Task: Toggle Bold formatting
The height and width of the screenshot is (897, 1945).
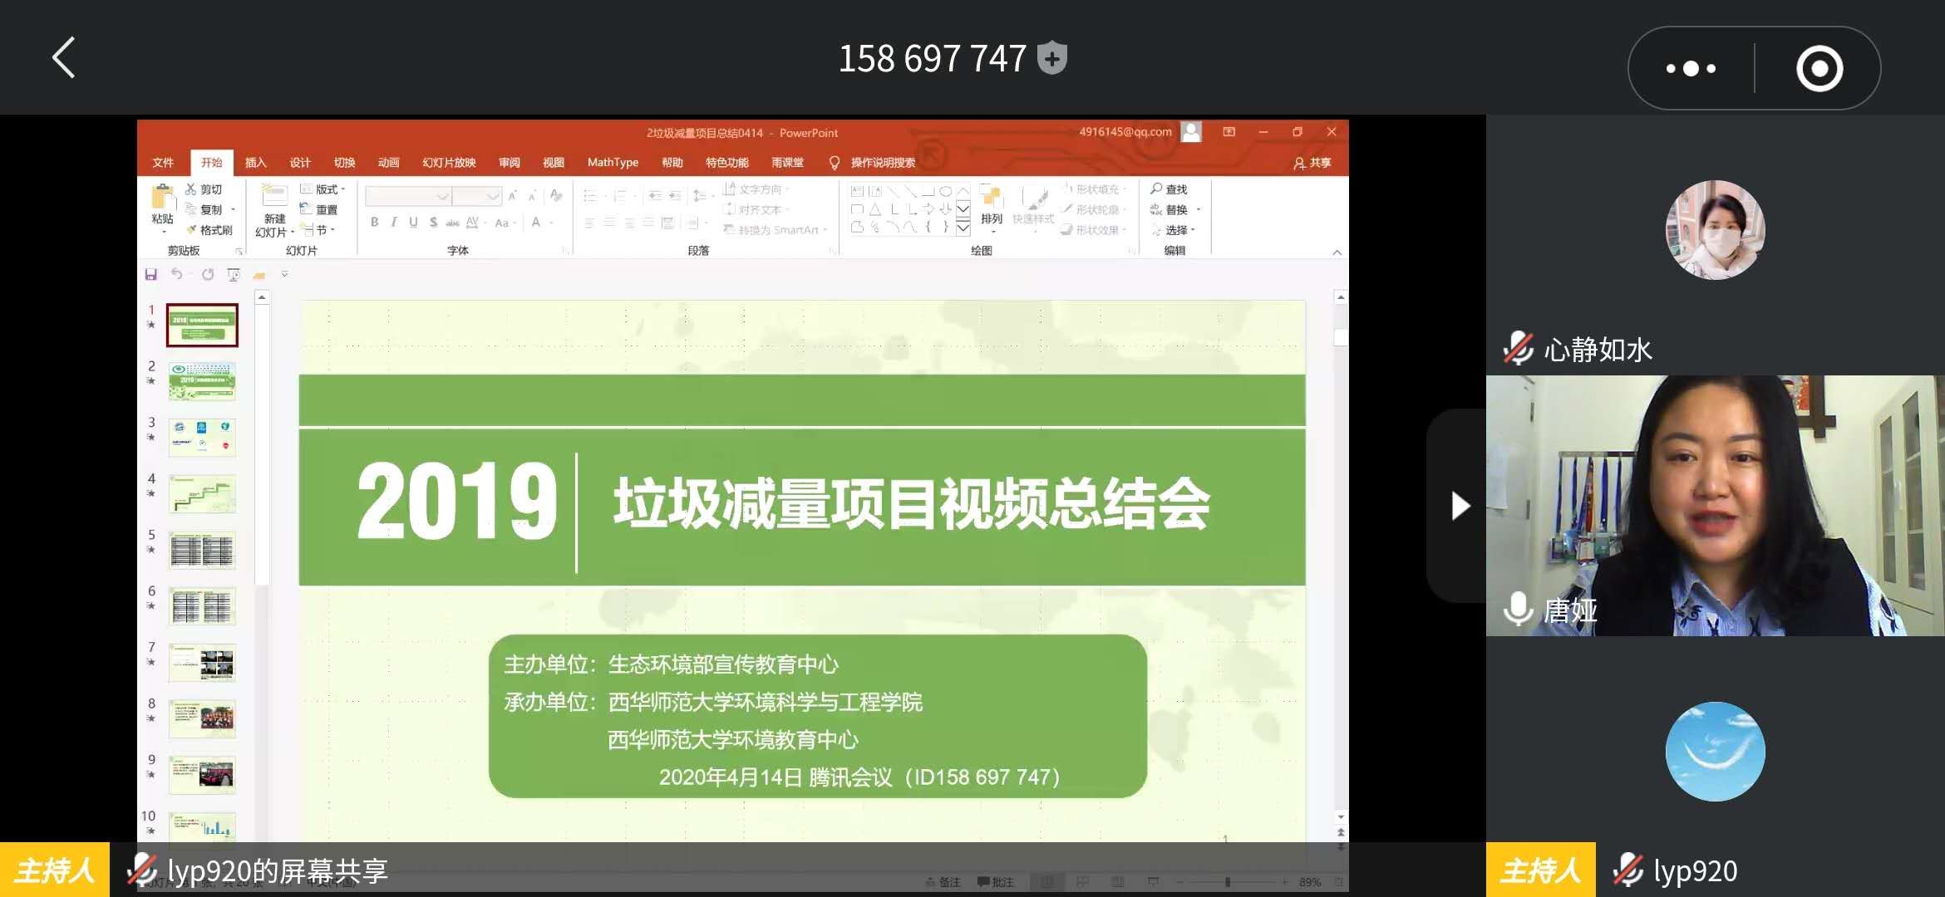Action: pyautogui.click(x=375, y=222)
